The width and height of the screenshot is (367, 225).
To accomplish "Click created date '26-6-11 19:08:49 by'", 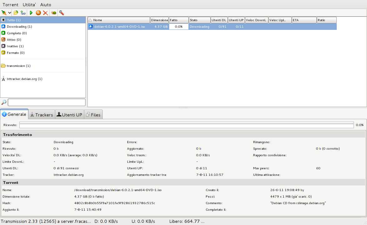I will tap(287, 190).
